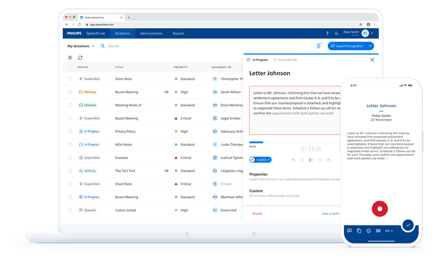Open the notifications bell

[x=336, y=33]
